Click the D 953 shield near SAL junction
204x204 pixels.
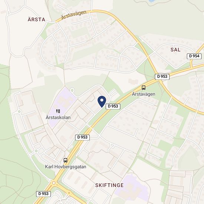point(162,77)
